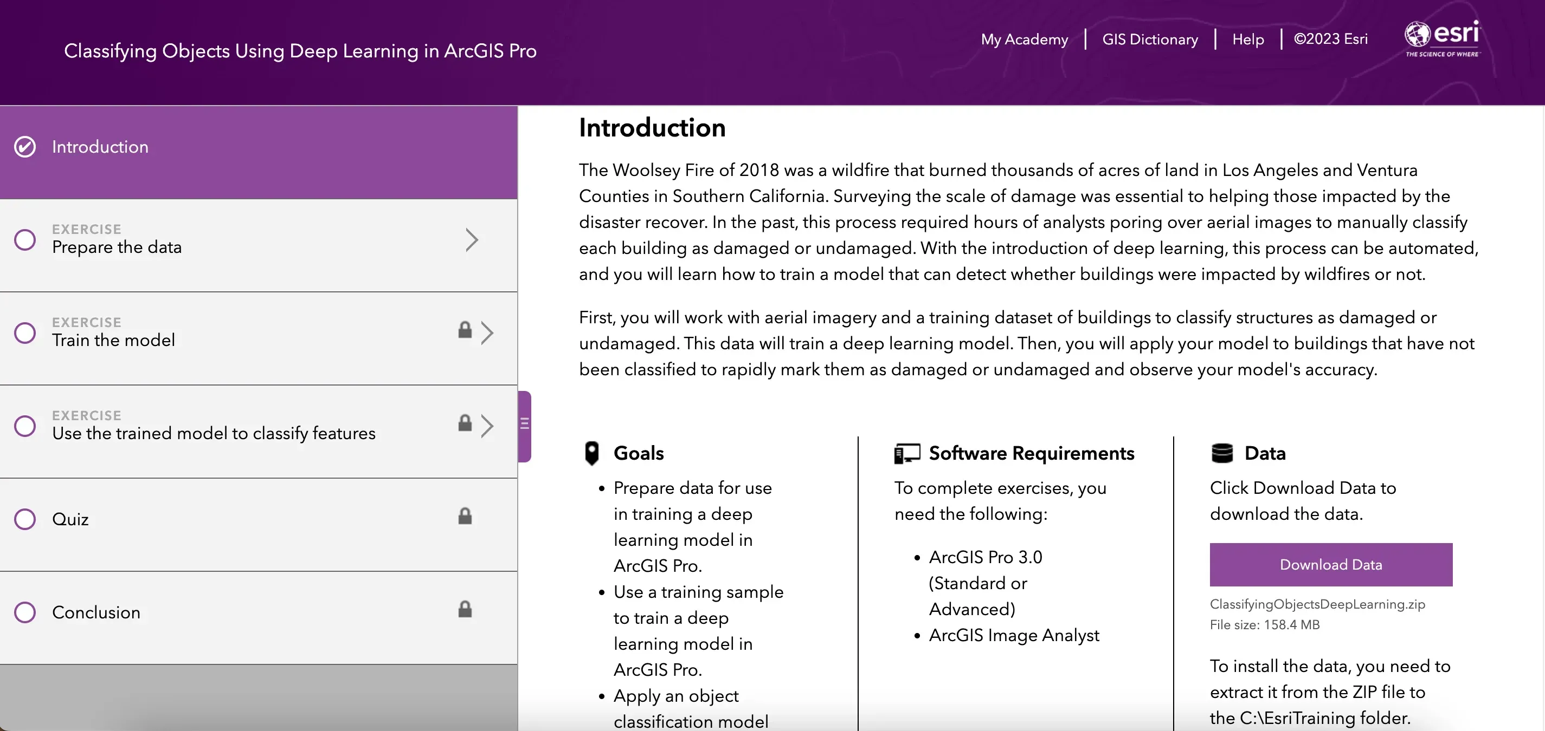Open the GIS Dictionary link
The width and height of the screenshot is (1545, 731).
(x=1150, y=40)
